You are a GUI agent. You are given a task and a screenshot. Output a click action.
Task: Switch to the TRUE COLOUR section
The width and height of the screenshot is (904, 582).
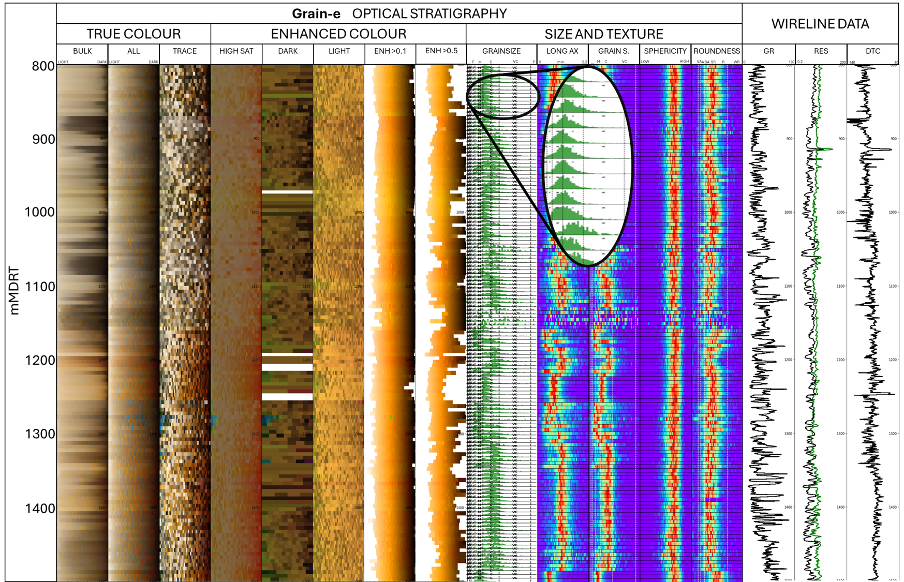coord(134,33)
